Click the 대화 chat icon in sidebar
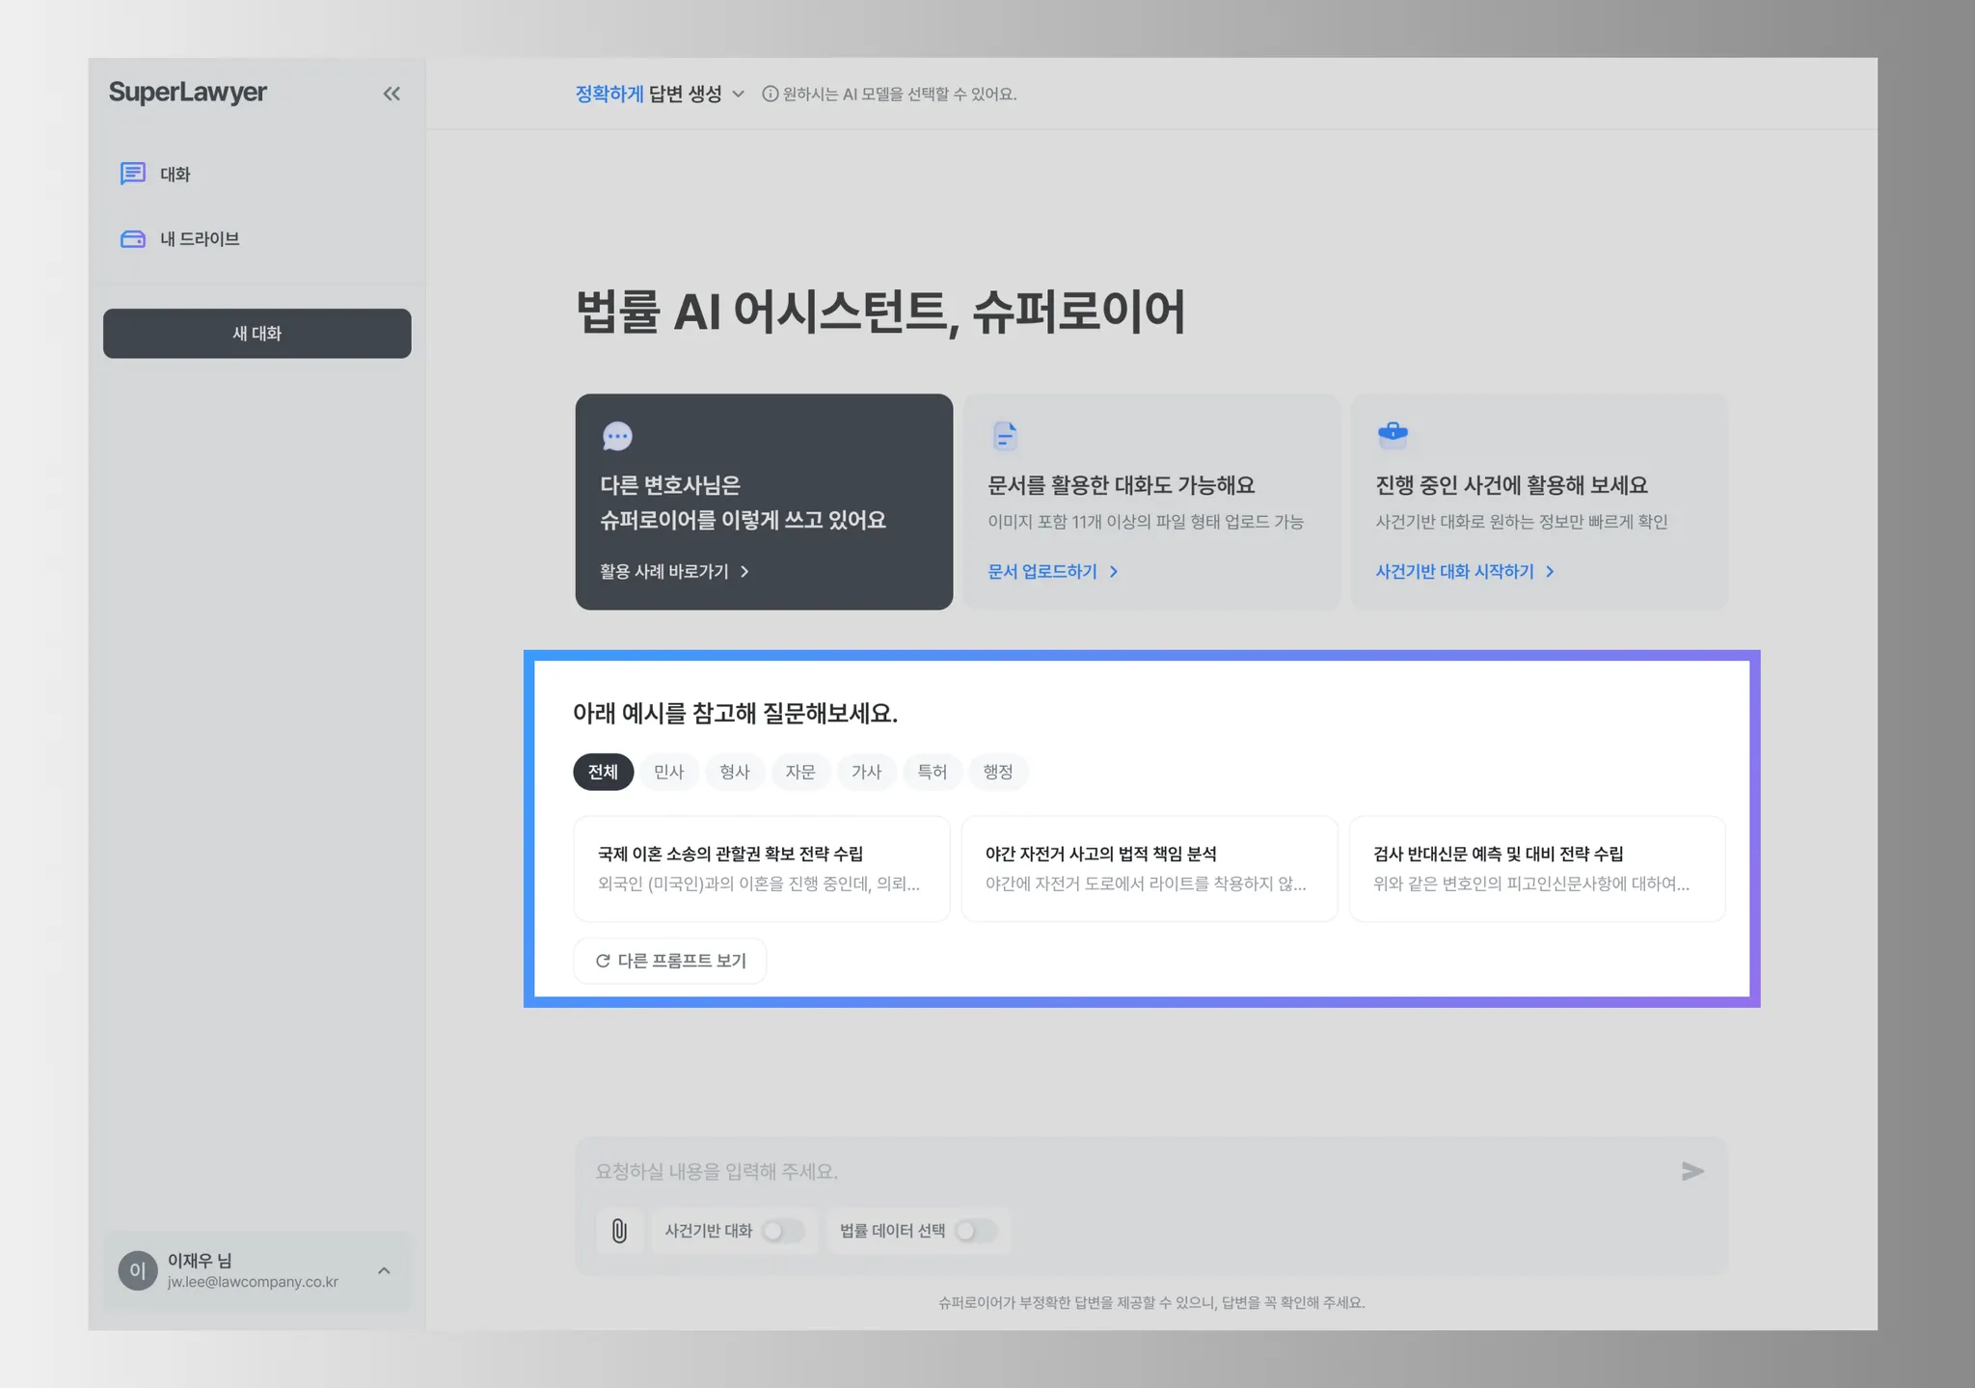The image size is (1975, 1388). (133, 174)
